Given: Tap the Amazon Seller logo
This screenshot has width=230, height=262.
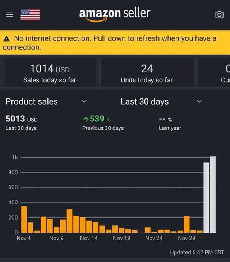Looking at the screenshot, I should [115, 14].
